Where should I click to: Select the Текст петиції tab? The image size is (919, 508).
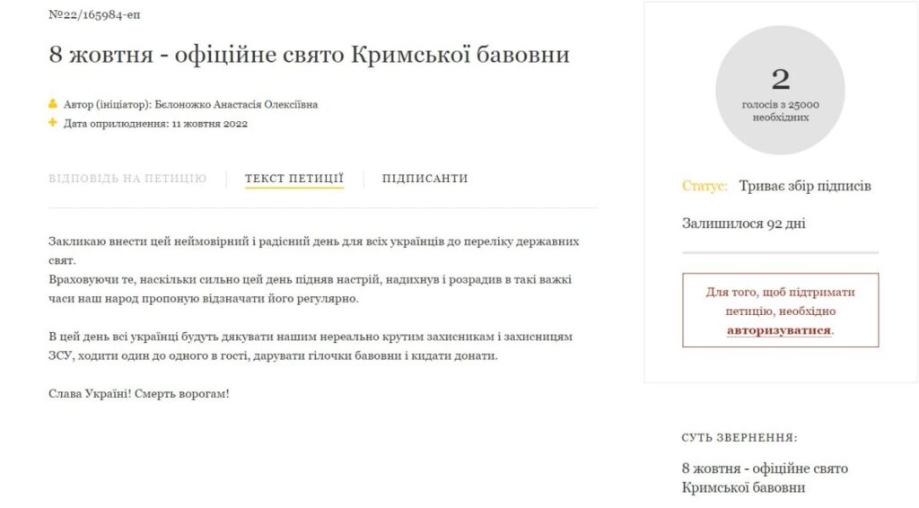[294, 178]
